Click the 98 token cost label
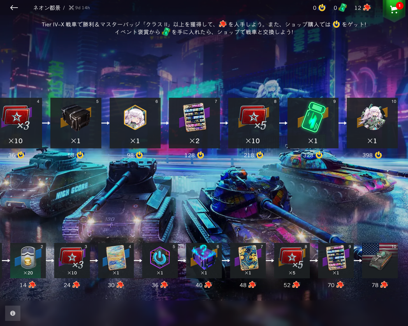 pos(135,155)
